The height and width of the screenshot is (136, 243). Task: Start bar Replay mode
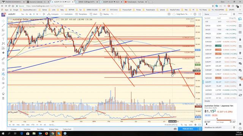(x=104, y=14)
